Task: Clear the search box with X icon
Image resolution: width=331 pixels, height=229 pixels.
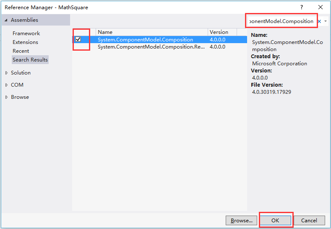Action: tap(319, 21)
